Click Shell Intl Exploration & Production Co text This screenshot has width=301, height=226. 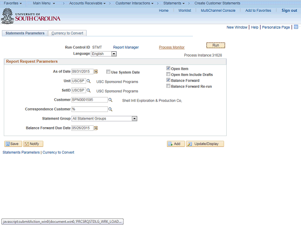pyautogui.click(x=152, y=100)
